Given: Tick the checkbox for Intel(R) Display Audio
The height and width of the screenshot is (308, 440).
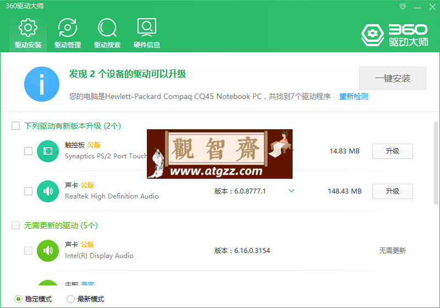Looking at the screenshot, I should coord(29,250).
